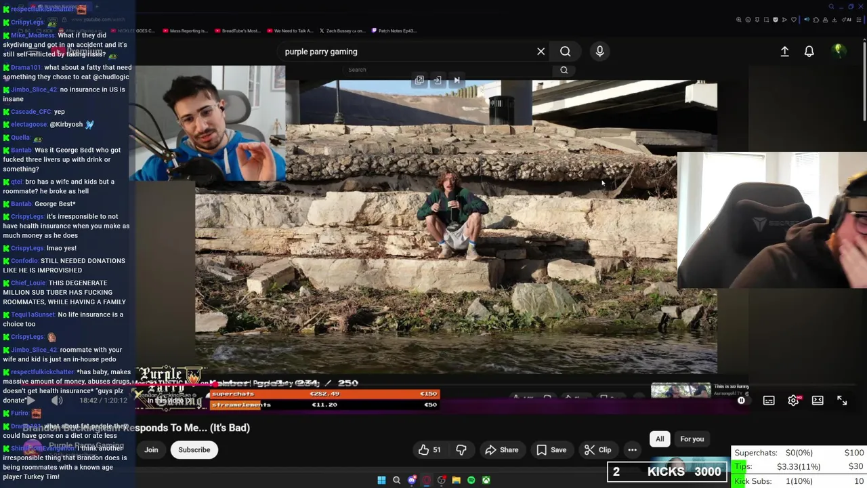This screenshot has width=867, height=488.
Task: Click the skip-next icon above the video
Action: pyautogui.click(x=457, y=81)
